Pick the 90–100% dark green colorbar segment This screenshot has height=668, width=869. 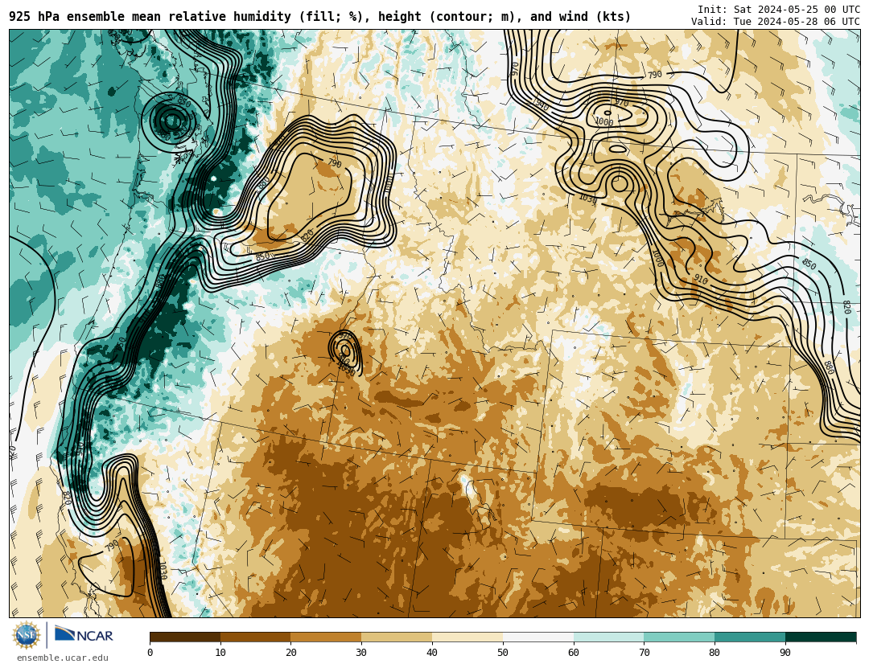pos(821,637)
